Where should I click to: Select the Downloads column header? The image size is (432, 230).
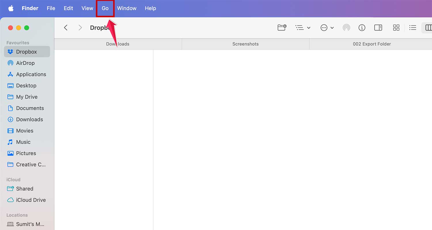pyautogui.click(x=118, y=44)
